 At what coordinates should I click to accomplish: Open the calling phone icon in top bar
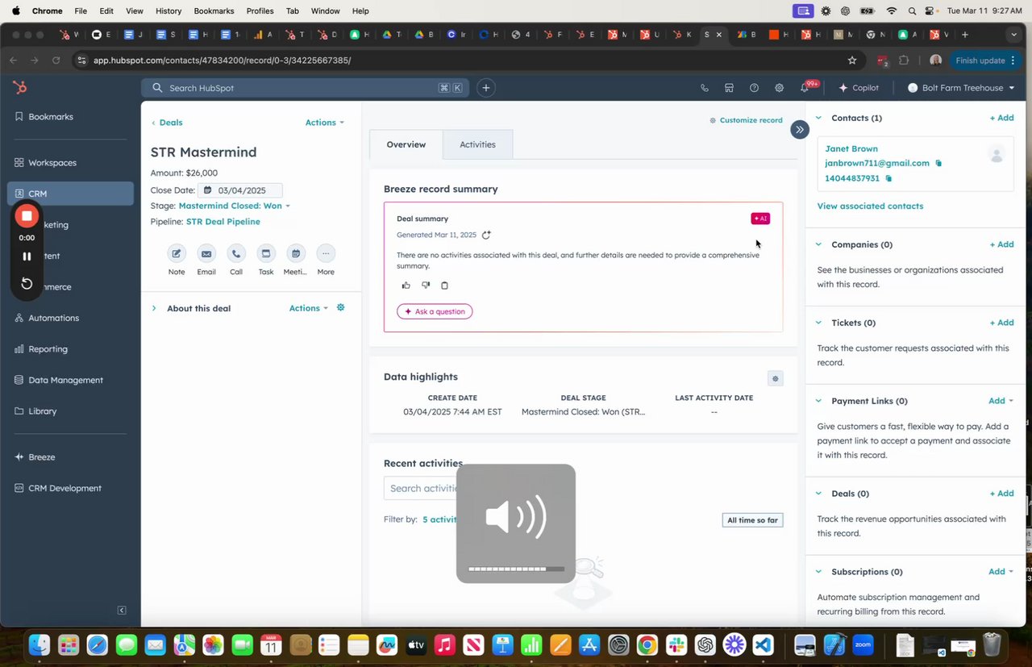point(705,88)
